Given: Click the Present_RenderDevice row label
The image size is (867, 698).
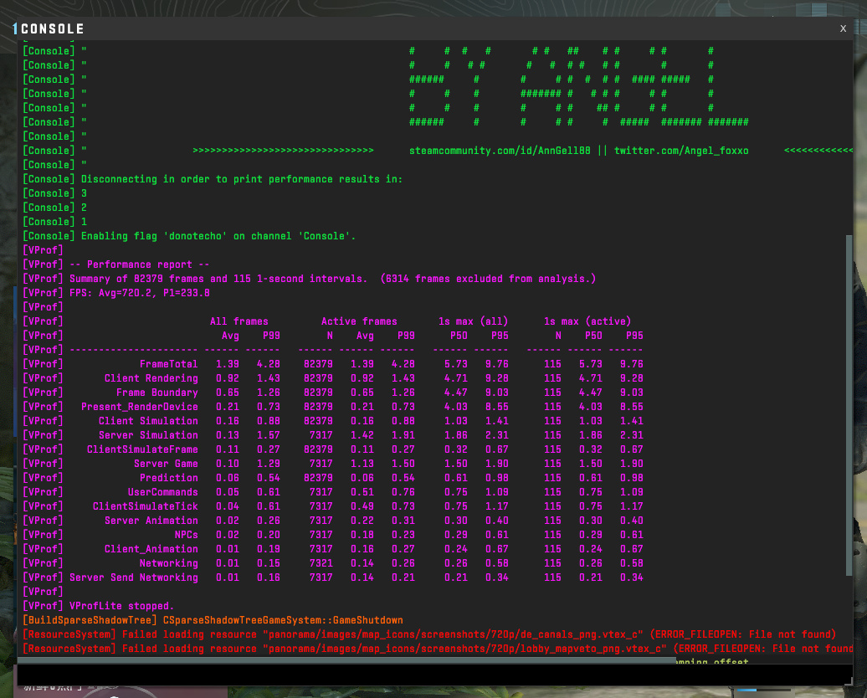Looking at the screenshot, I should (x=139, y=407).
